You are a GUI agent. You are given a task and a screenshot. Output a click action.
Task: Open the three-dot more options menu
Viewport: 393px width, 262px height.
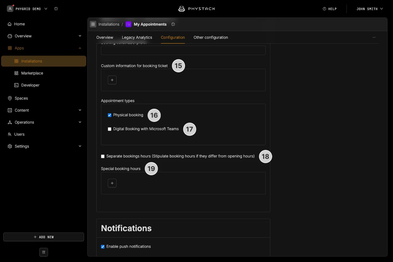point(374,37)
